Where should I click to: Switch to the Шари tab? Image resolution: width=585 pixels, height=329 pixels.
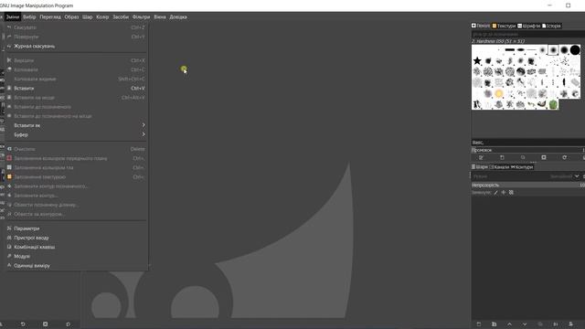click(479, 166)
